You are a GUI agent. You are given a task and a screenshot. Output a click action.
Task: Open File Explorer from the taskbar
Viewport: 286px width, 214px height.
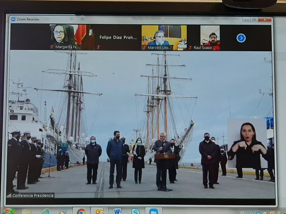26,211
